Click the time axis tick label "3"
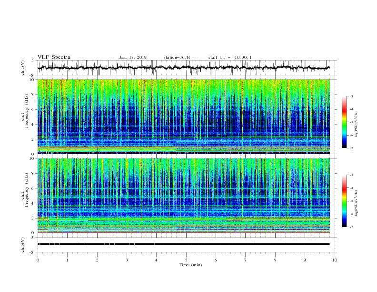Screen dimensions: 377x292 coord(127,260)
